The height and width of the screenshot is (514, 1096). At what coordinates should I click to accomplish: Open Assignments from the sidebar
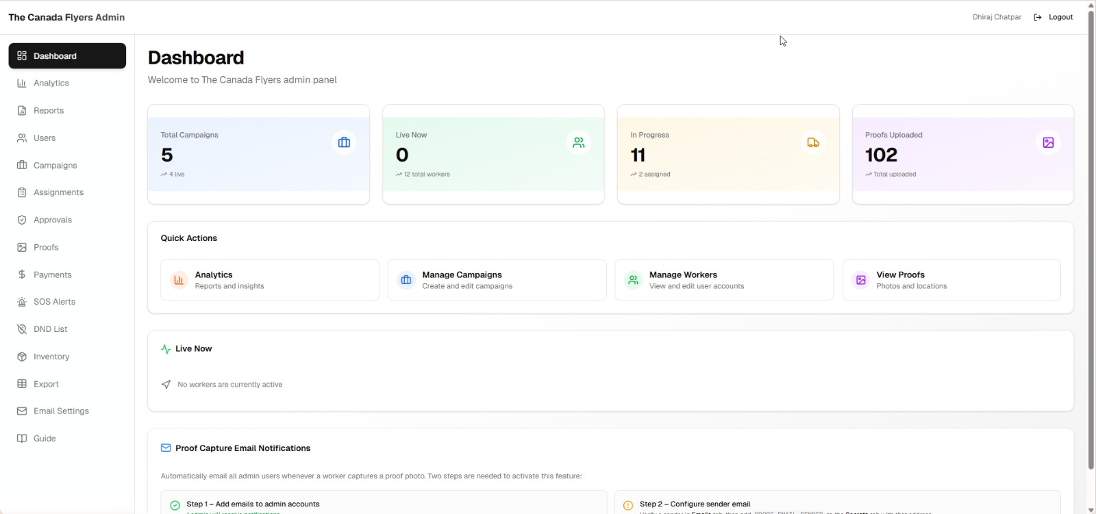67,193
